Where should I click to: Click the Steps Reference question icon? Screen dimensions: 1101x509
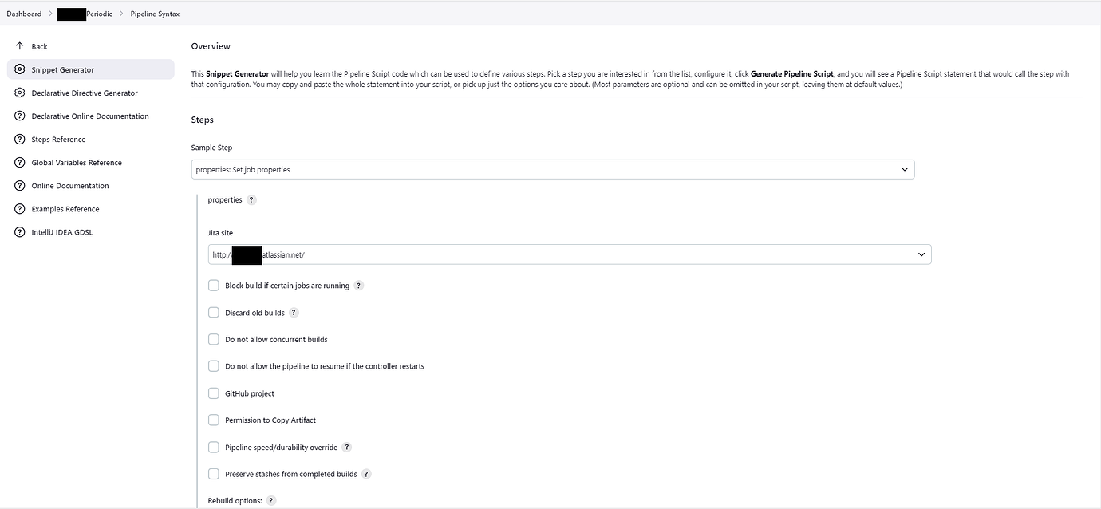pyautogui.click(x=20, y=139)
